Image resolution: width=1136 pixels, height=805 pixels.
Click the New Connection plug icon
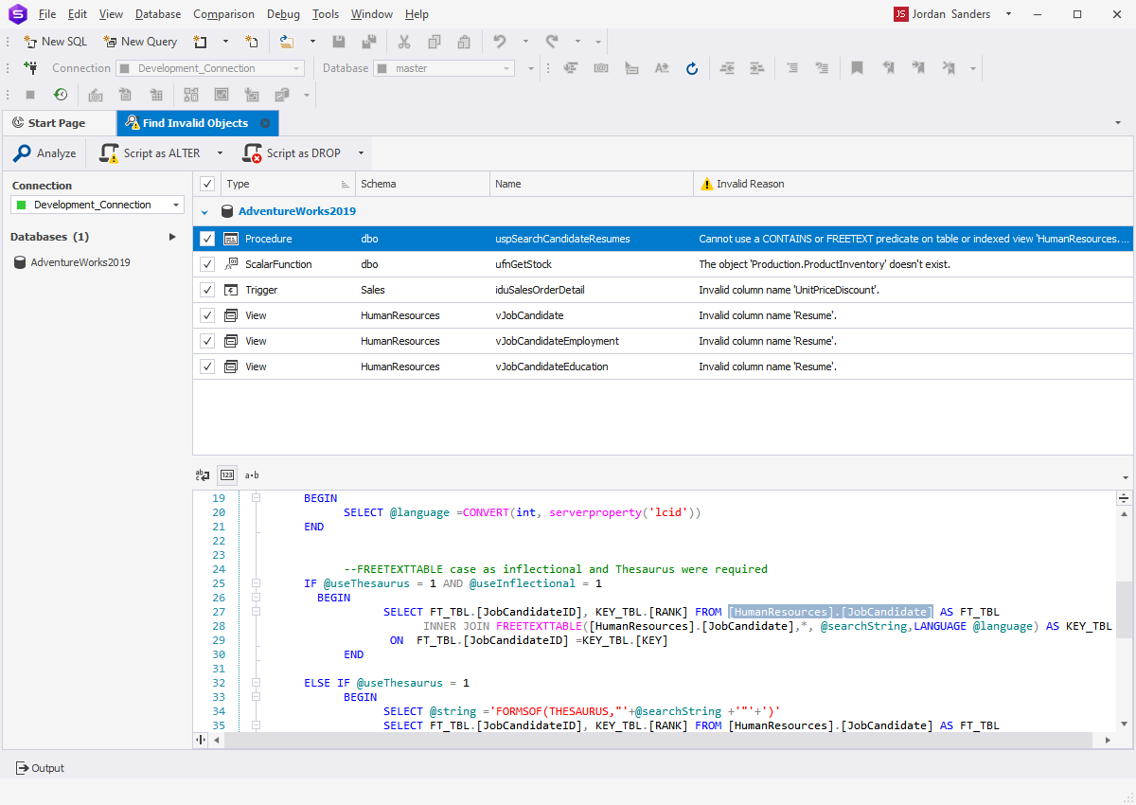[30, 68]
